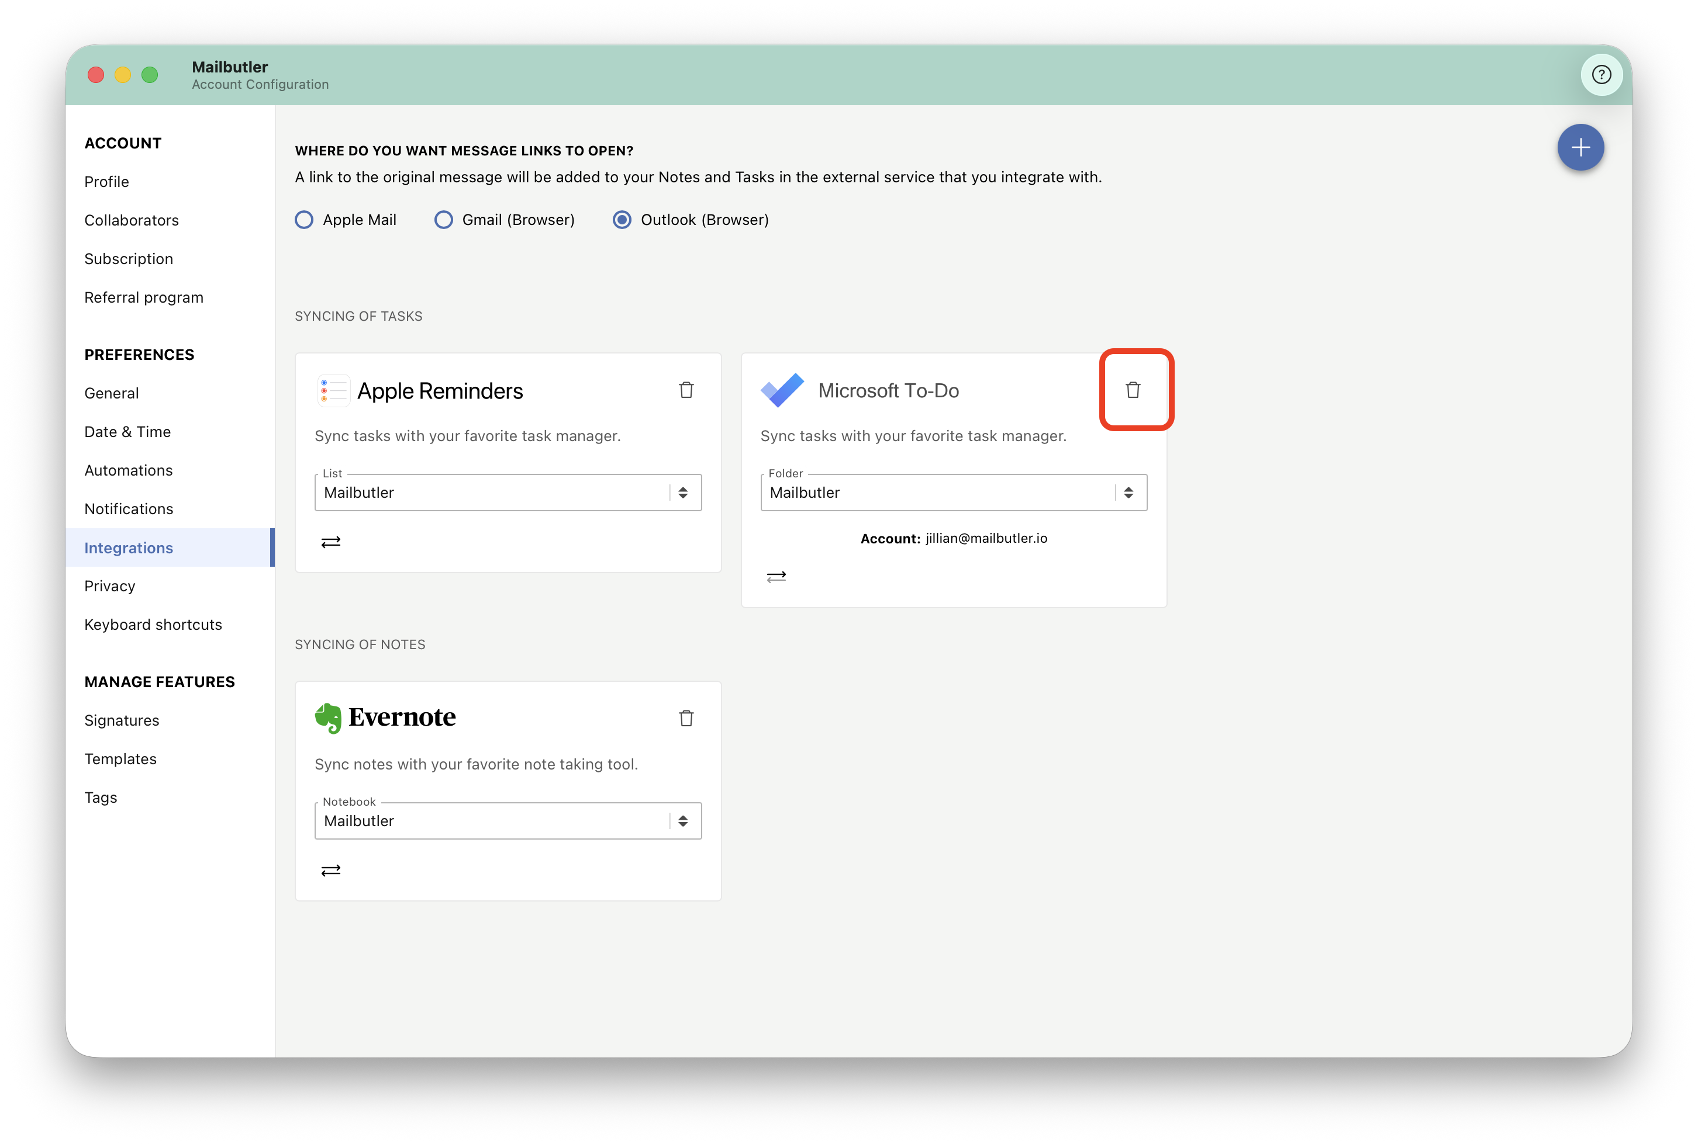Click the 'SYNCING OF TASKS' heading
Viewport: 1698px width, 1144px height.
tap(358, 317)
